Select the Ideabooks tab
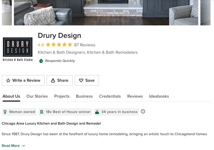 coord(159,96)
